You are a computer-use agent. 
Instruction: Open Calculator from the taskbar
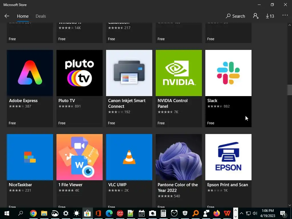tap(163, 213)
